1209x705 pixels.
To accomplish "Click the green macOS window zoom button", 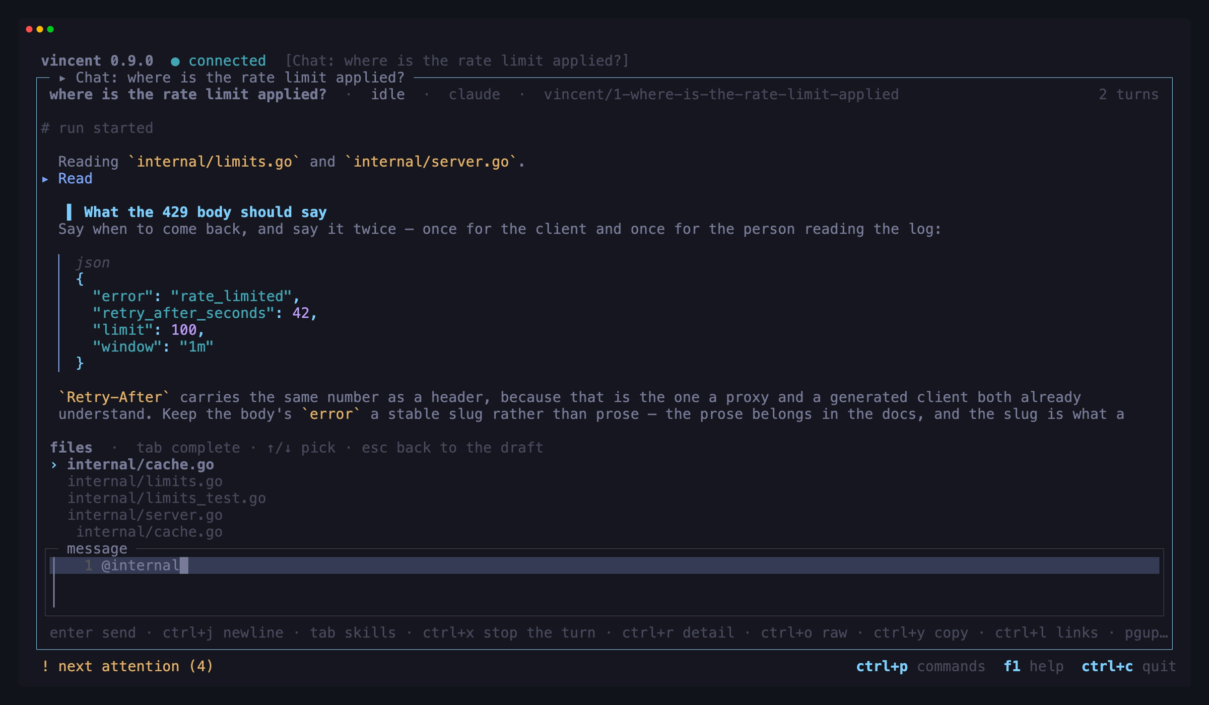I will click(x=50, y=29).
